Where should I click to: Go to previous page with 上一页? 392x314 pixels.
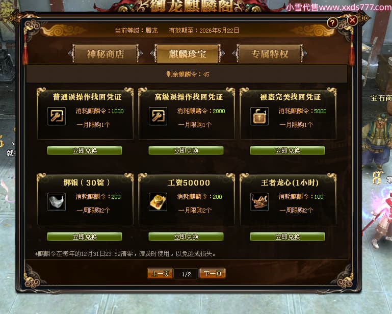point(160,274)
